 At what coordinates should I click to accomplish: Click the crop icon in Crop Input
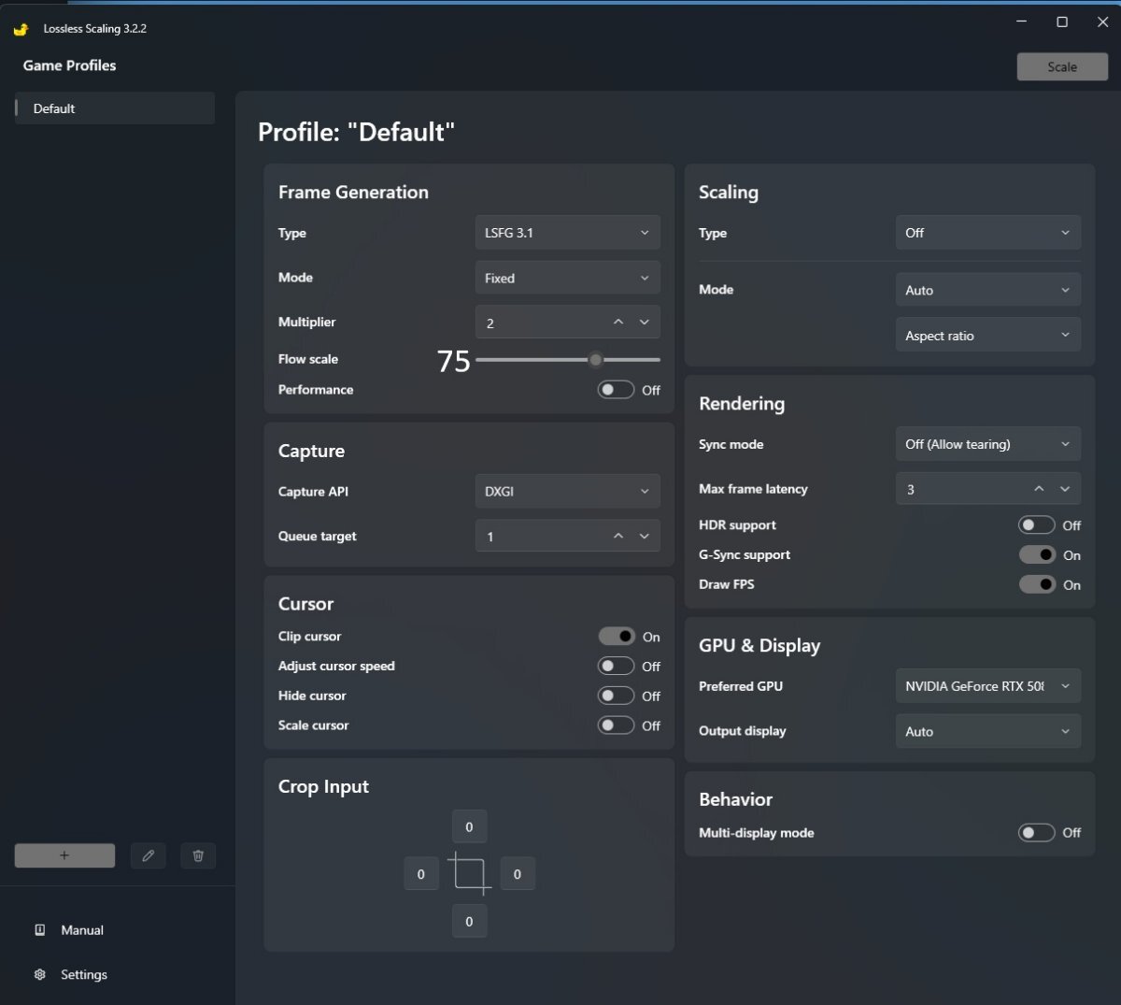point(469,874)
